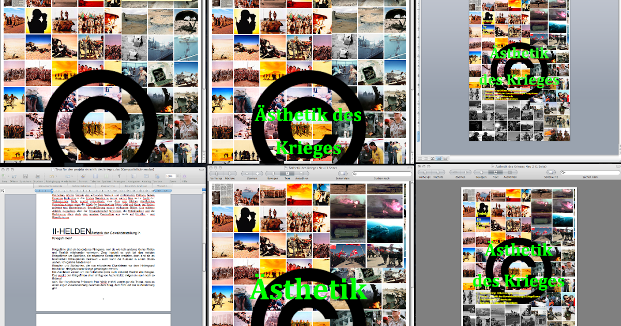Image resolution: width=621 pixels, height=326 pixels.
Task: Zoom in with plus in 'Krieges Neu 2' window
Action: (x=466, y=172)
